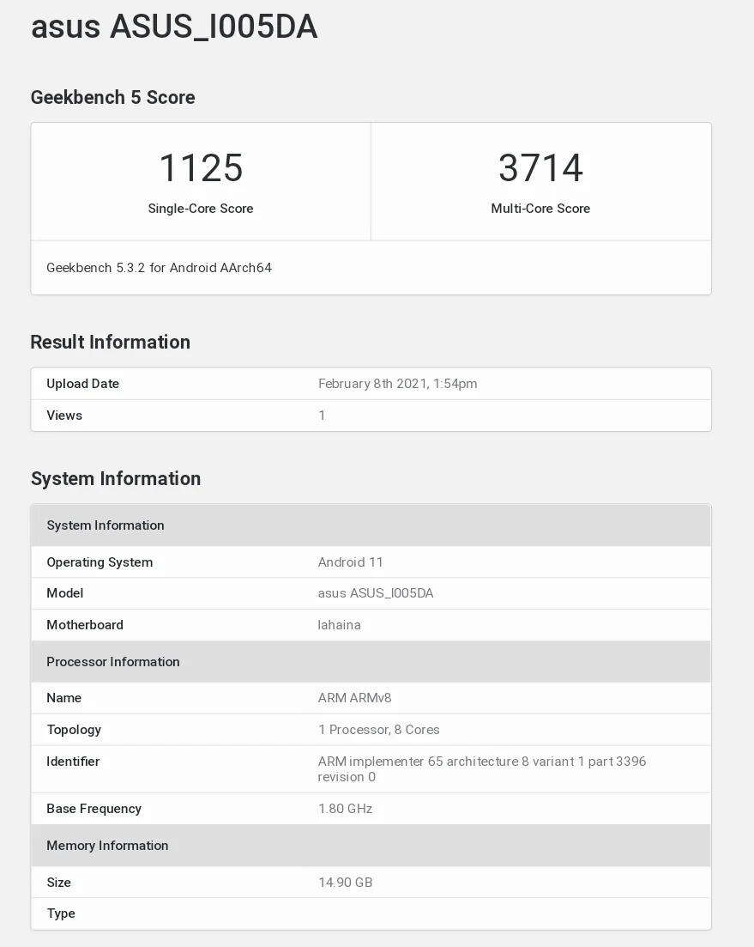Click the Geekbench 5 Score heading

[x=112, y=97]
